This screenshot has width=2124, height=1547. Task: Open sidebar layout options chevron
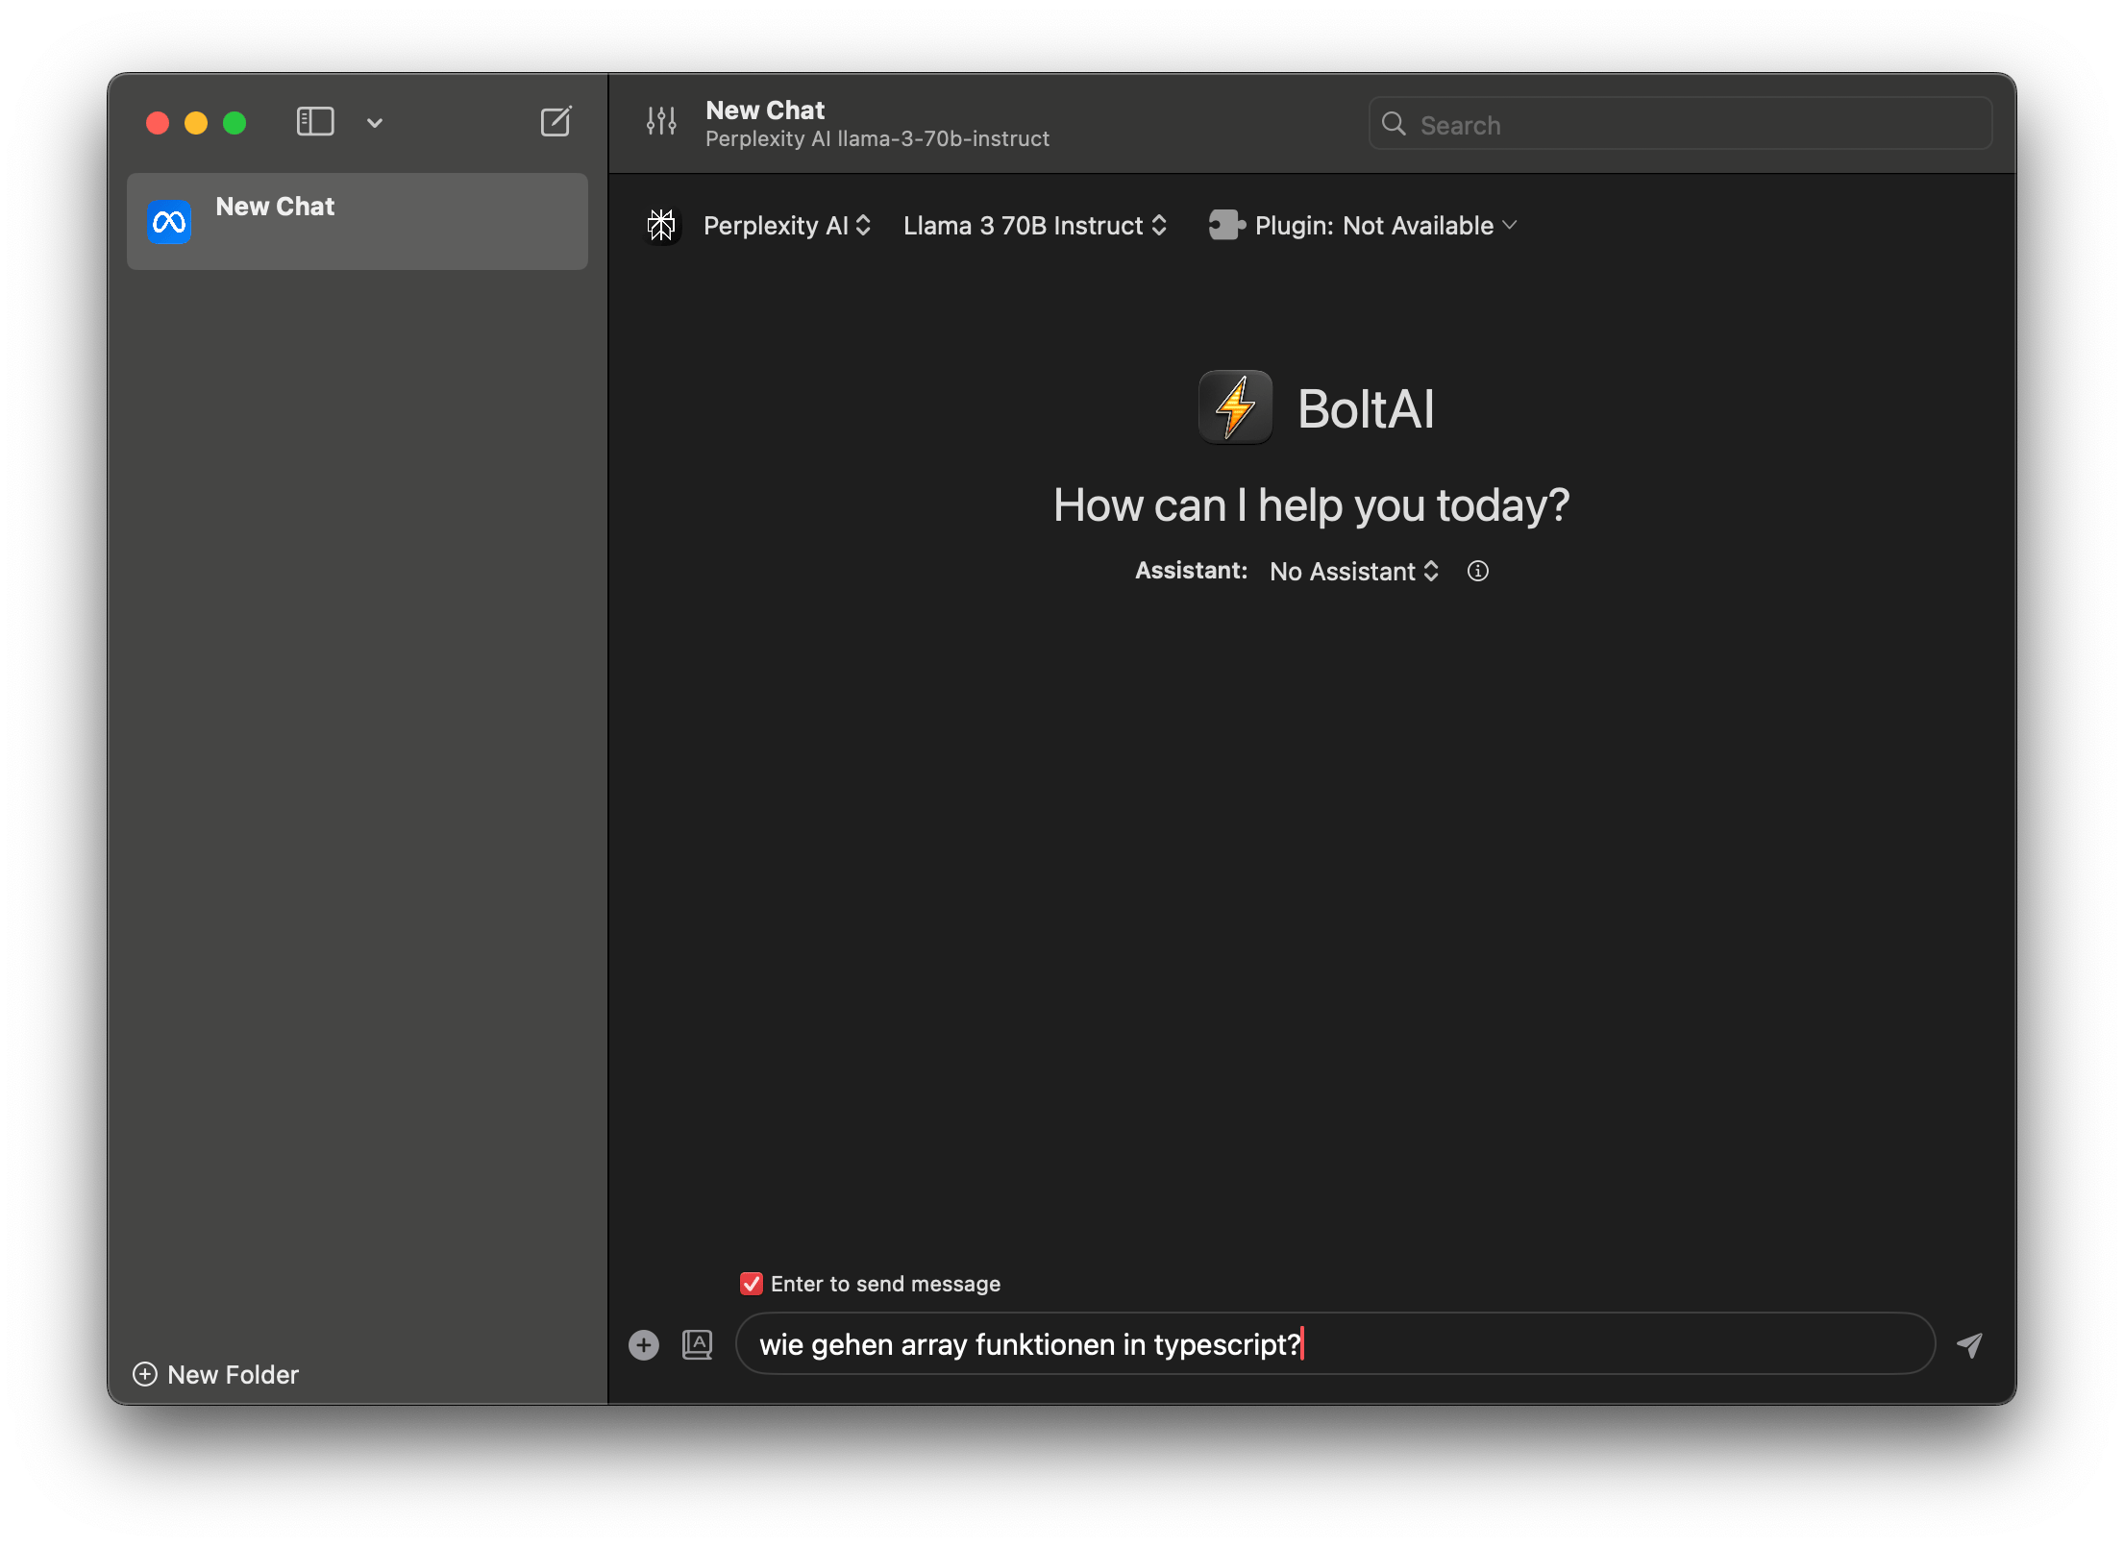click(375, 123)
